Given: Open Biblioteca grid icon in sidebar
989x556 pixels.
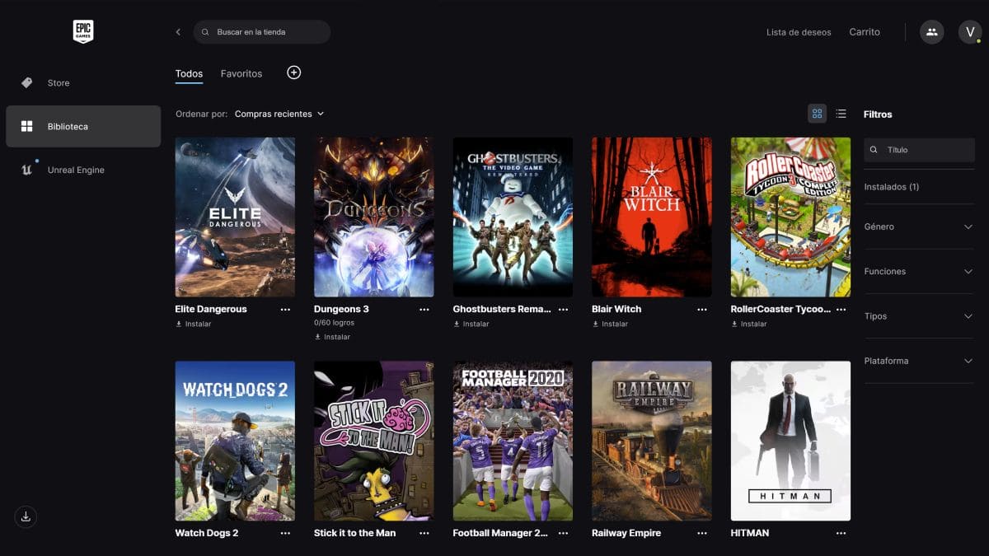Looking at the screenshot, I should click(x=27, y=126).
